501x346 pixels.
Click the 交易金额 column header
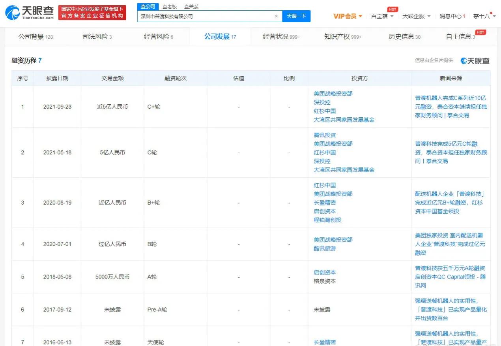112,78
